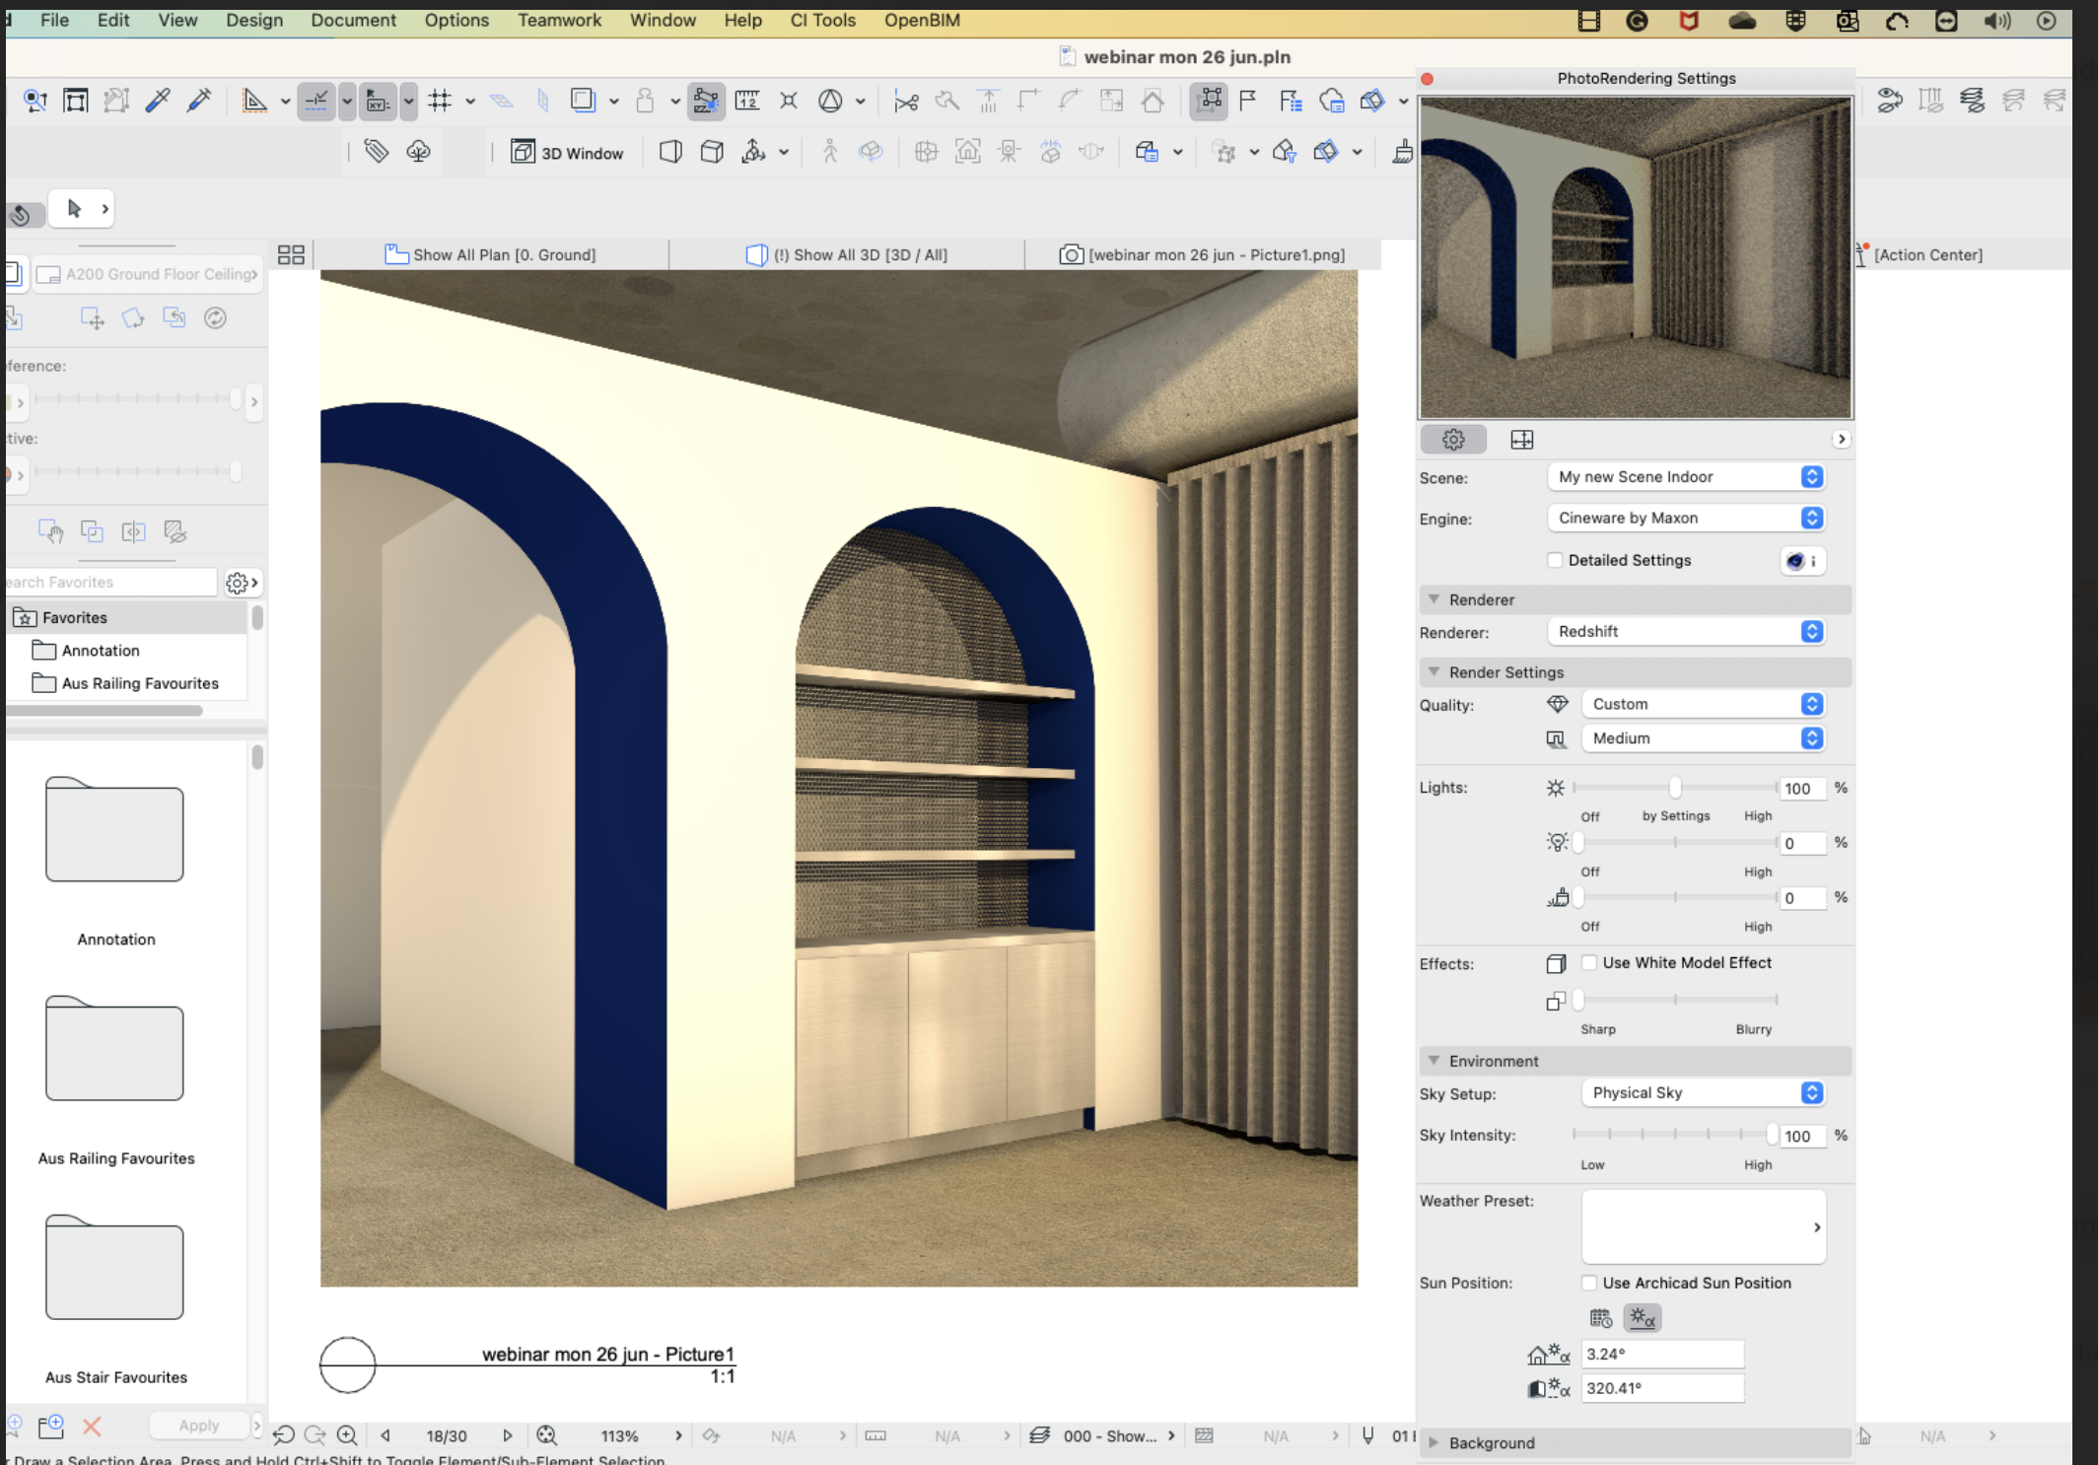This screenshot has height=1465, width=2098.
Task: Click the Cineware info icon button
Action: click(x=1803, y=560)
